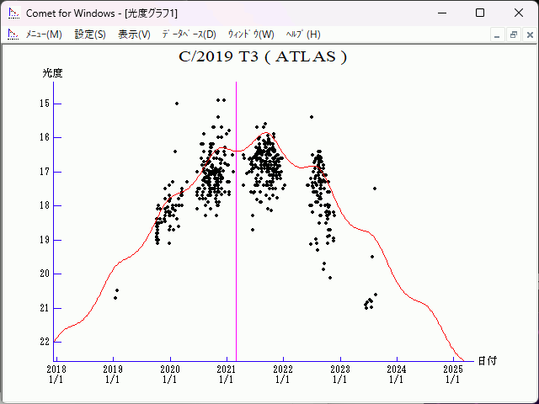The width and height of the screenshot is (539, 404).
Task: Expand the 表示(V) view menu
Action: click(134, 35)
